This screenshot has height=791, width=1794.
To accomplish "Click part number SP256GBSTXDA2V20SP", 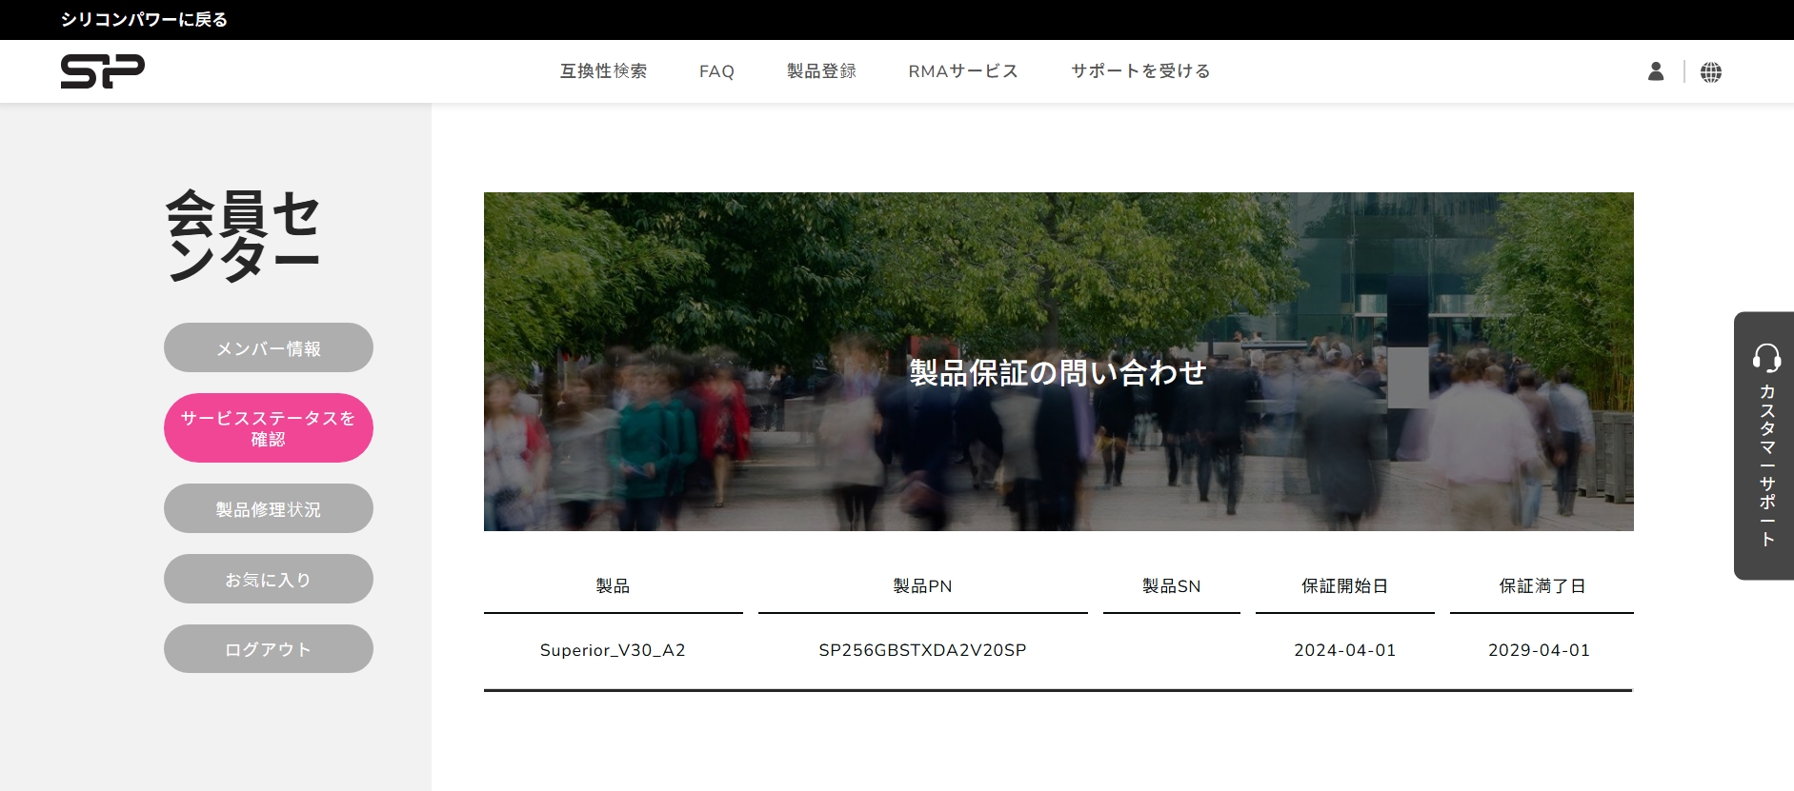I will [x=922, y=650].
